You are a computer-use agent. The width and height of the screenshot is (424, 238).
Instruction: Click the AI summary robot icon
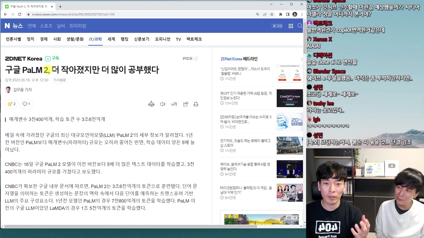tap(151, 104)
